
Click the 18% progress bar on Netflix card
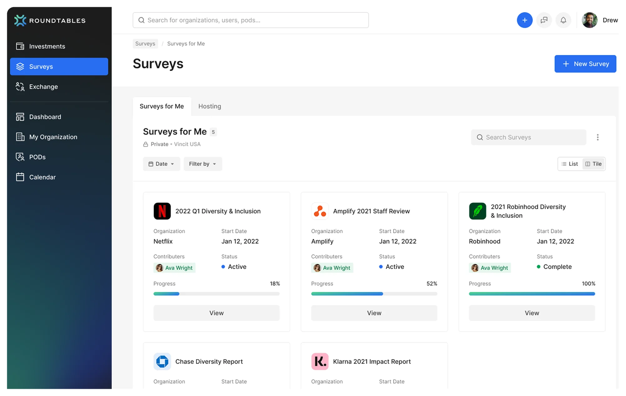click(x=217, y=294)
